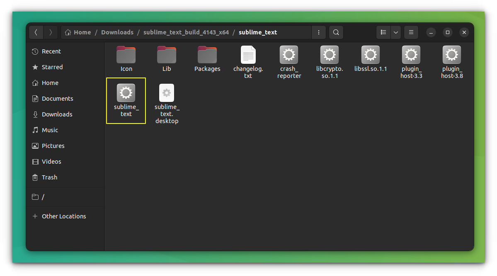Select the sublime_text.desktop file

167,104
